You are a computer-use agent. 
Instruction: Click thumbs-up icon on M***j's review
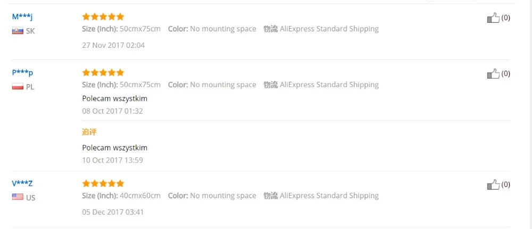(493, 18)
